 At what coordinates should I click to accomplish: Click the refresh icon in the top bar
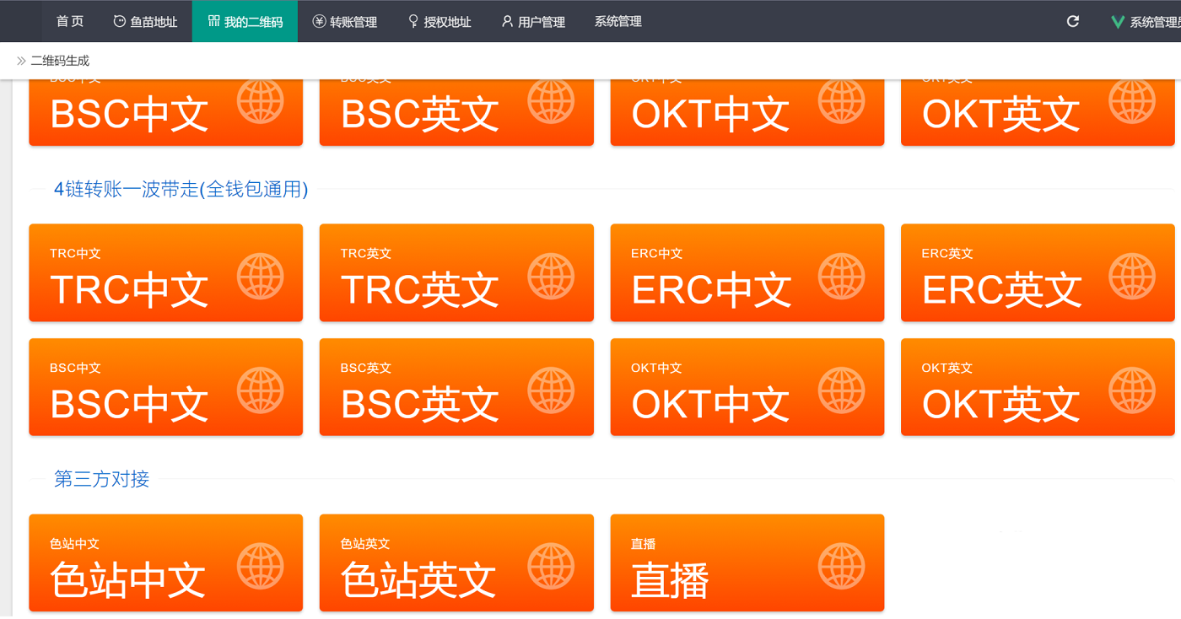tap(1073, 21)
